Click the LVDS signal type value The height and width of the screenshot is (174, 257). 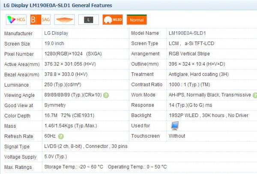tap(86, 146)
